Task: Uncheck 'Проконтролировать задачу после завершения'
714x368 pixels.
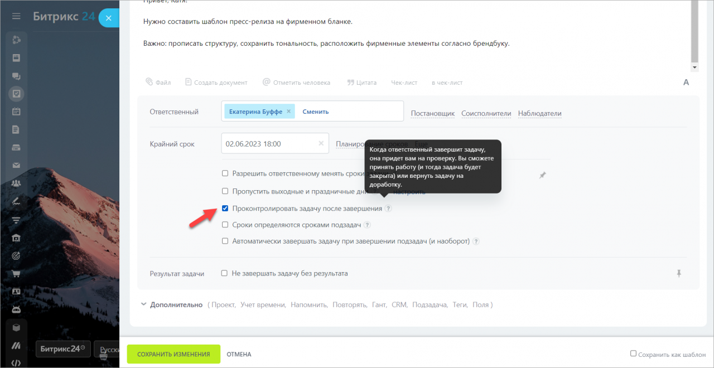Action: (225, 209)
